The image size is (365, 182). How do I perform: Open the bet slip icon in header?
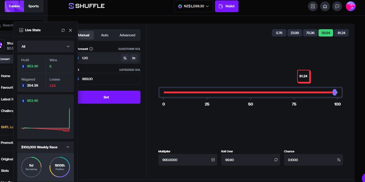(313, 6)
